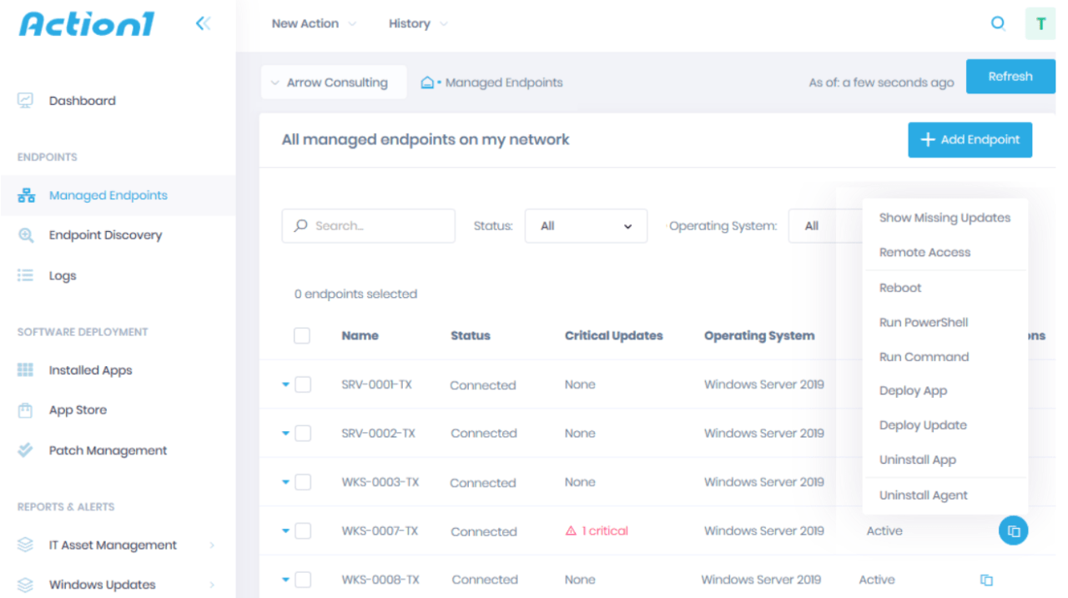This screenshot has height=598, width=1068.
Task: Choose Run PowerShell from context menu
Action: coord(924,323)
